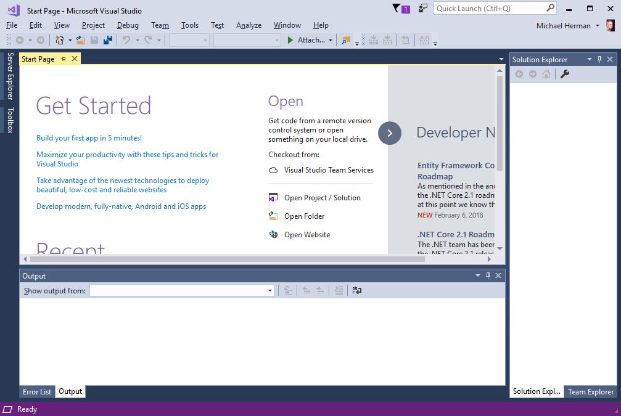Viewport: 621px width, 416px height.
Task: Close the Start Page tab
Action: pos(75,59)
